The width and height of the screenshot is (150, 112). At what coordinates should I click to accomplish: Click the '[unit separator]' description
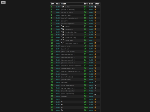coord(67,94)
